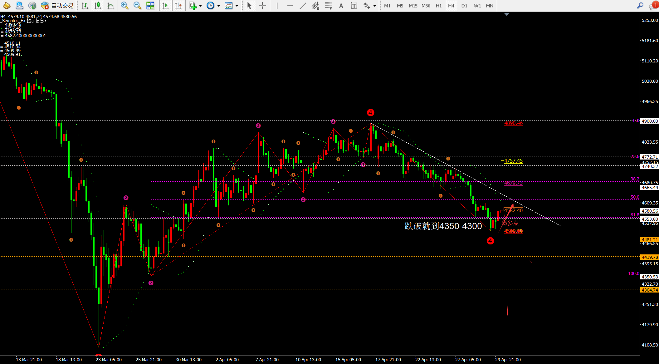
Task: Select the crosshair cursor tool
Action: click(262, 6)
